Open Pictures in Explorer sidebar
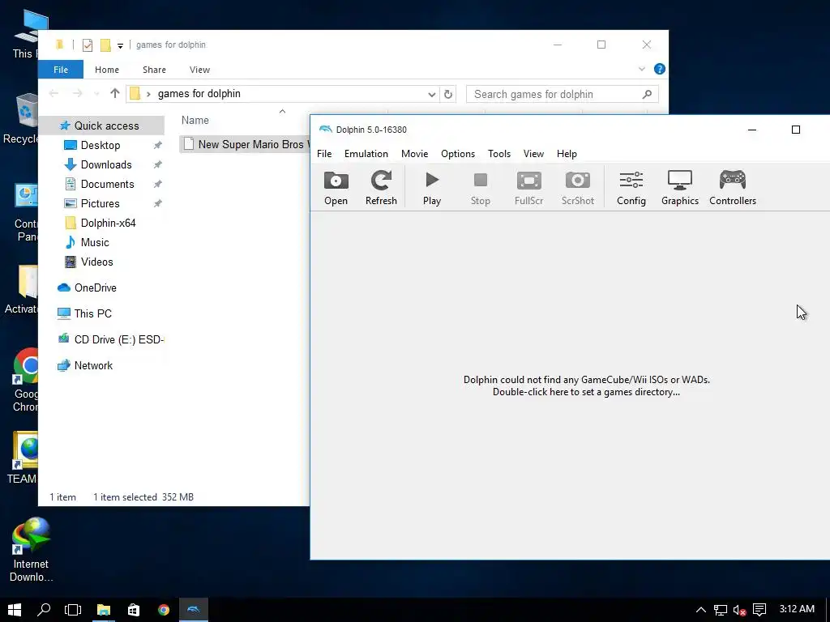The height and width of the screenshot is (622, 830). point(100,203)
